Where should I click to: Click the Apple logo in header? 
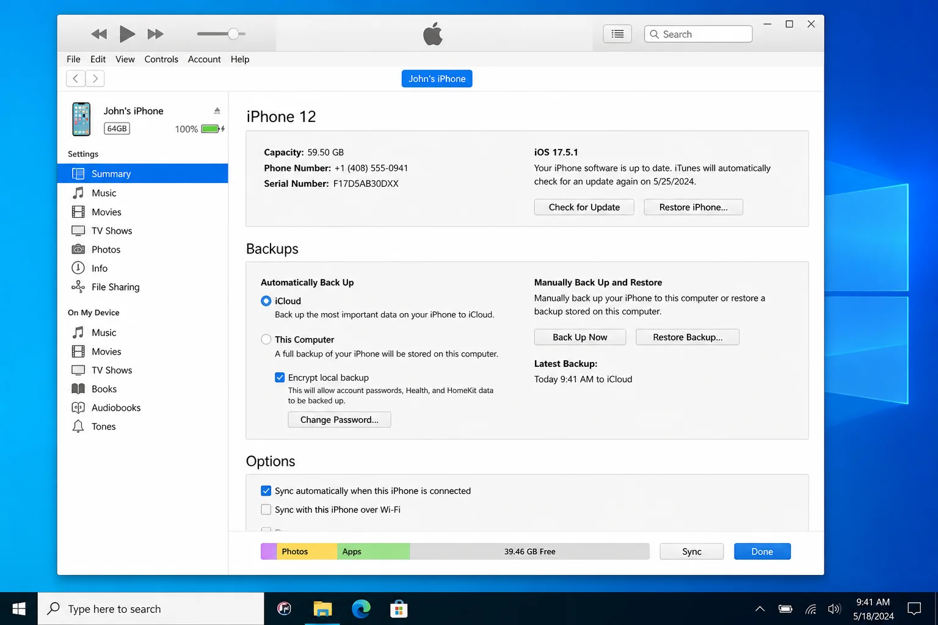pyautogui.click(x=433, y=34)
